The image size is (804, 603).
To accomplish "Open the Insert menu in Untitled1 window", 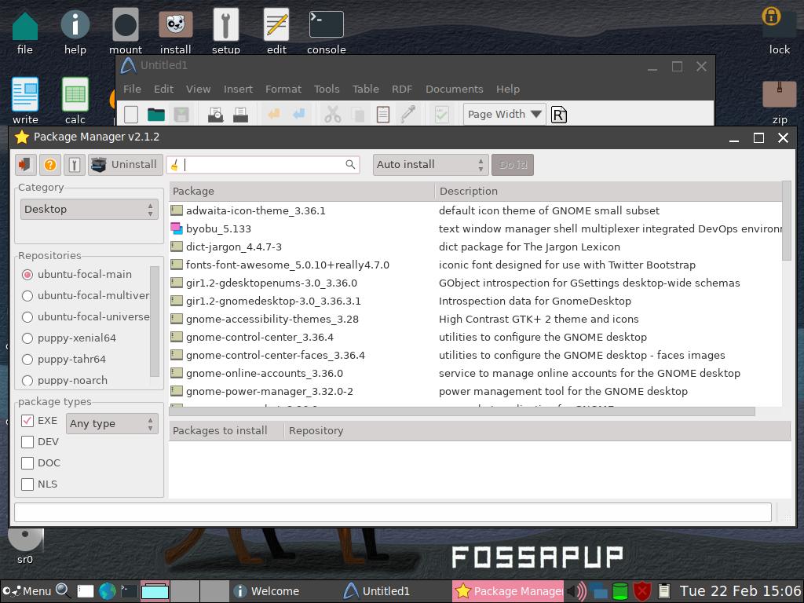I will (x=238, y=90).
